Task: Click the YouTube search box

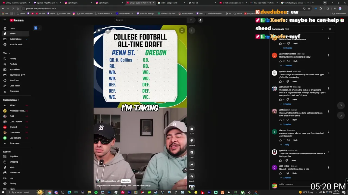Action: click(150, 20)
